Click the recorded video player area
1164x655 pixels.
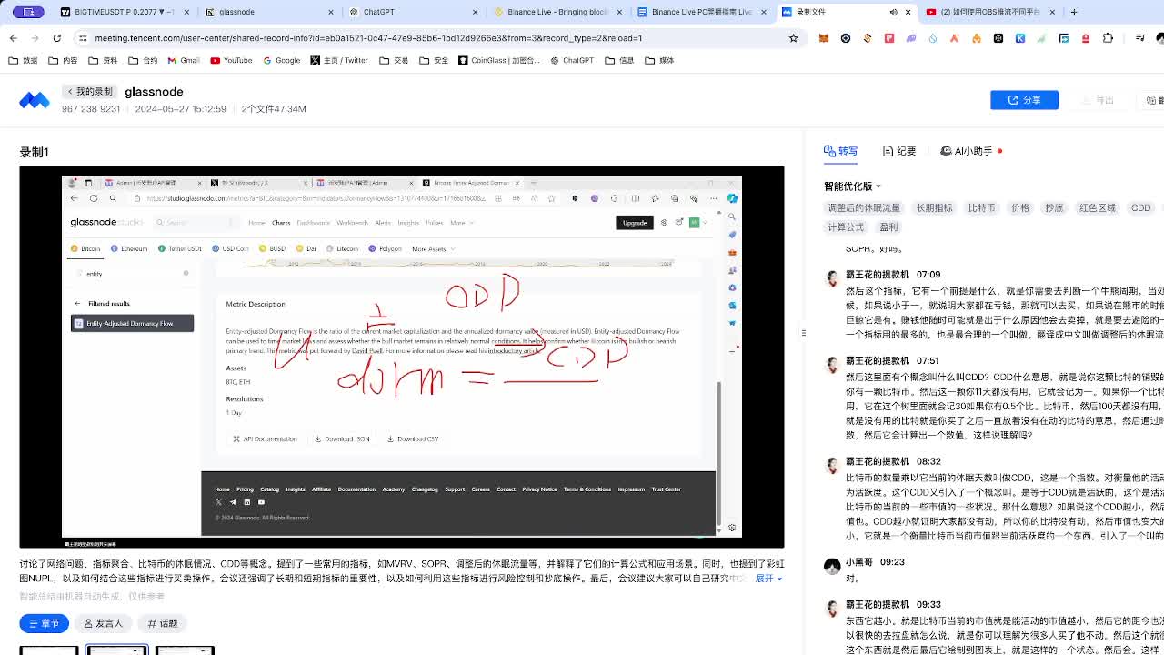[x=402, y=357]
